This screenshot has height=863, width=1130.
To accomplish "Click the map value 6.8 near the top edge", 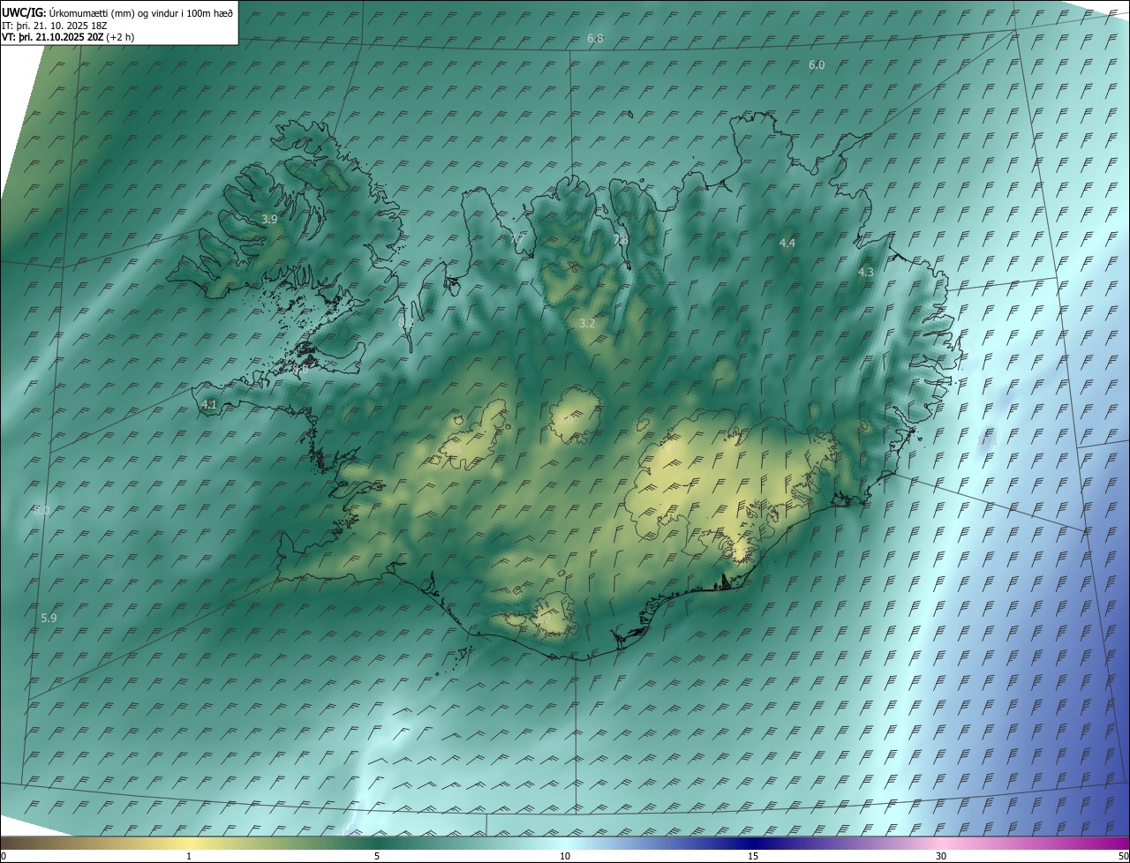I will (x=595, y=39).
